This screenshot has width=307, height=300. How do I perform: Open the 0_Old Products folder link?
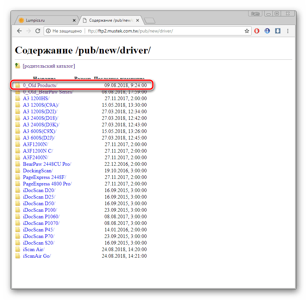(x=40, y=85)
